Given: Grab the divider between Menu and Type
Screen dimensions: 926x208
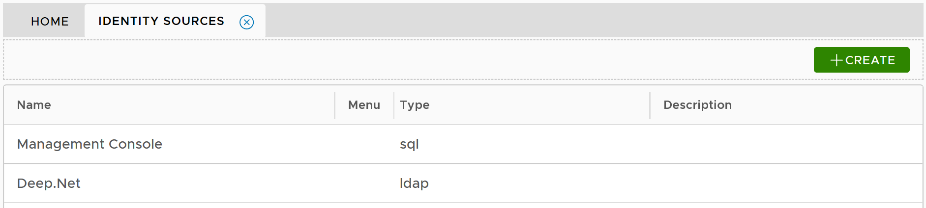Looking at the screenshot, I should coord(394,105).
